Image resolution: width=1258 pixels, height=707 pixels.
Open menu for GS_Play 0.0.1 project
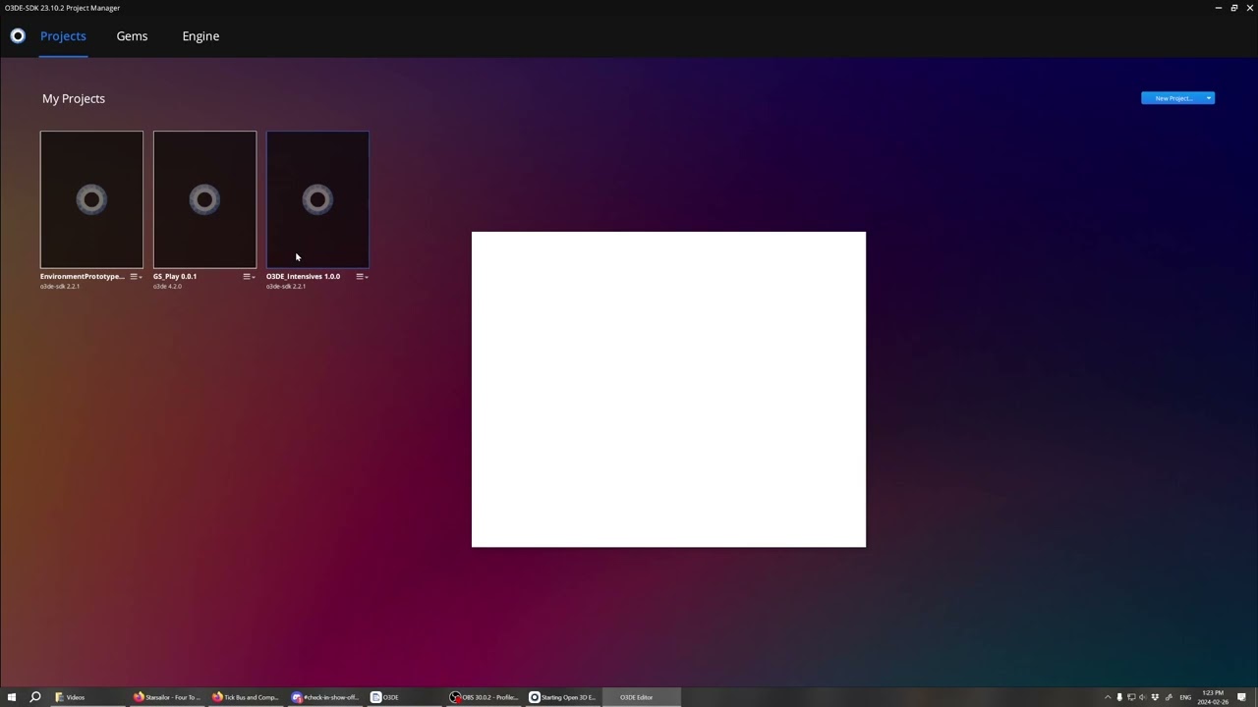pyautogui.click(x=249, y=277)
